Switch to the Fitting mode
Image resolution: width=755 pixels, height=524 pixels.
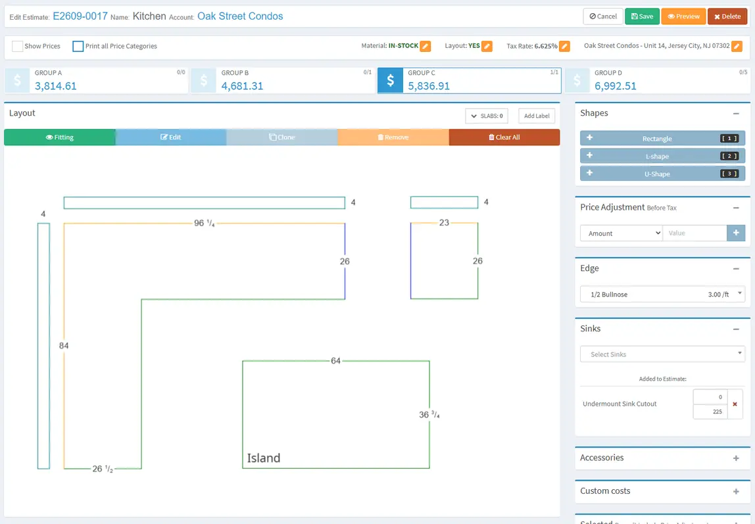click(x=60, y=137)
